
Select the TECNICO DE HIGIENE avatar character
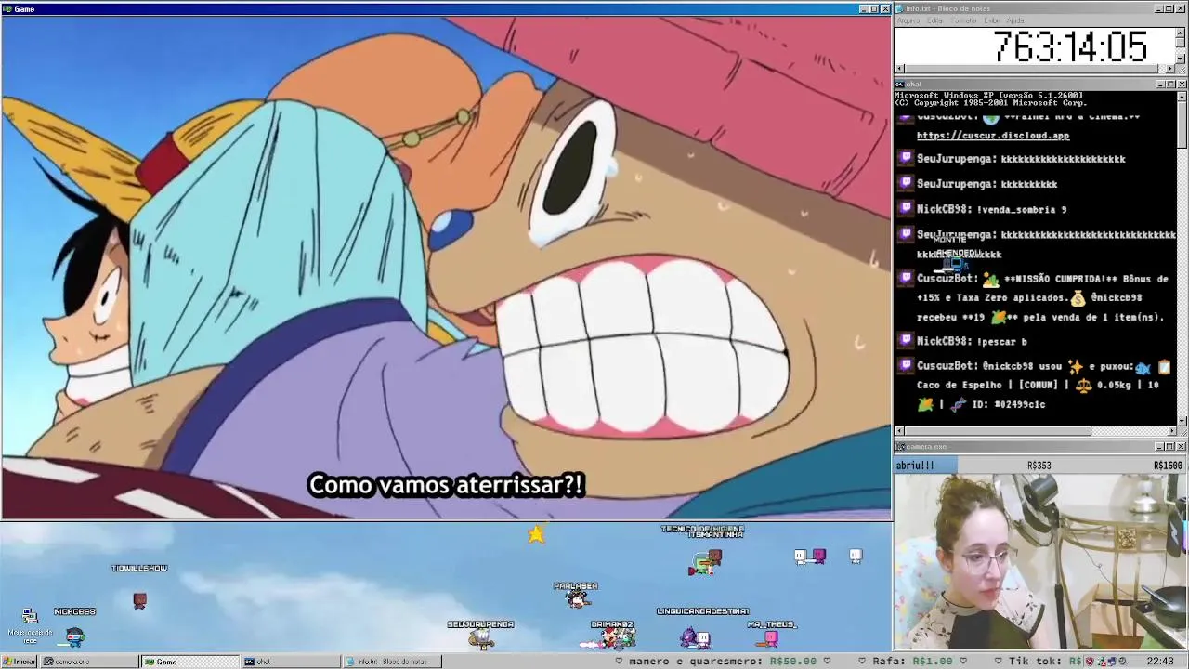[705, 562]
